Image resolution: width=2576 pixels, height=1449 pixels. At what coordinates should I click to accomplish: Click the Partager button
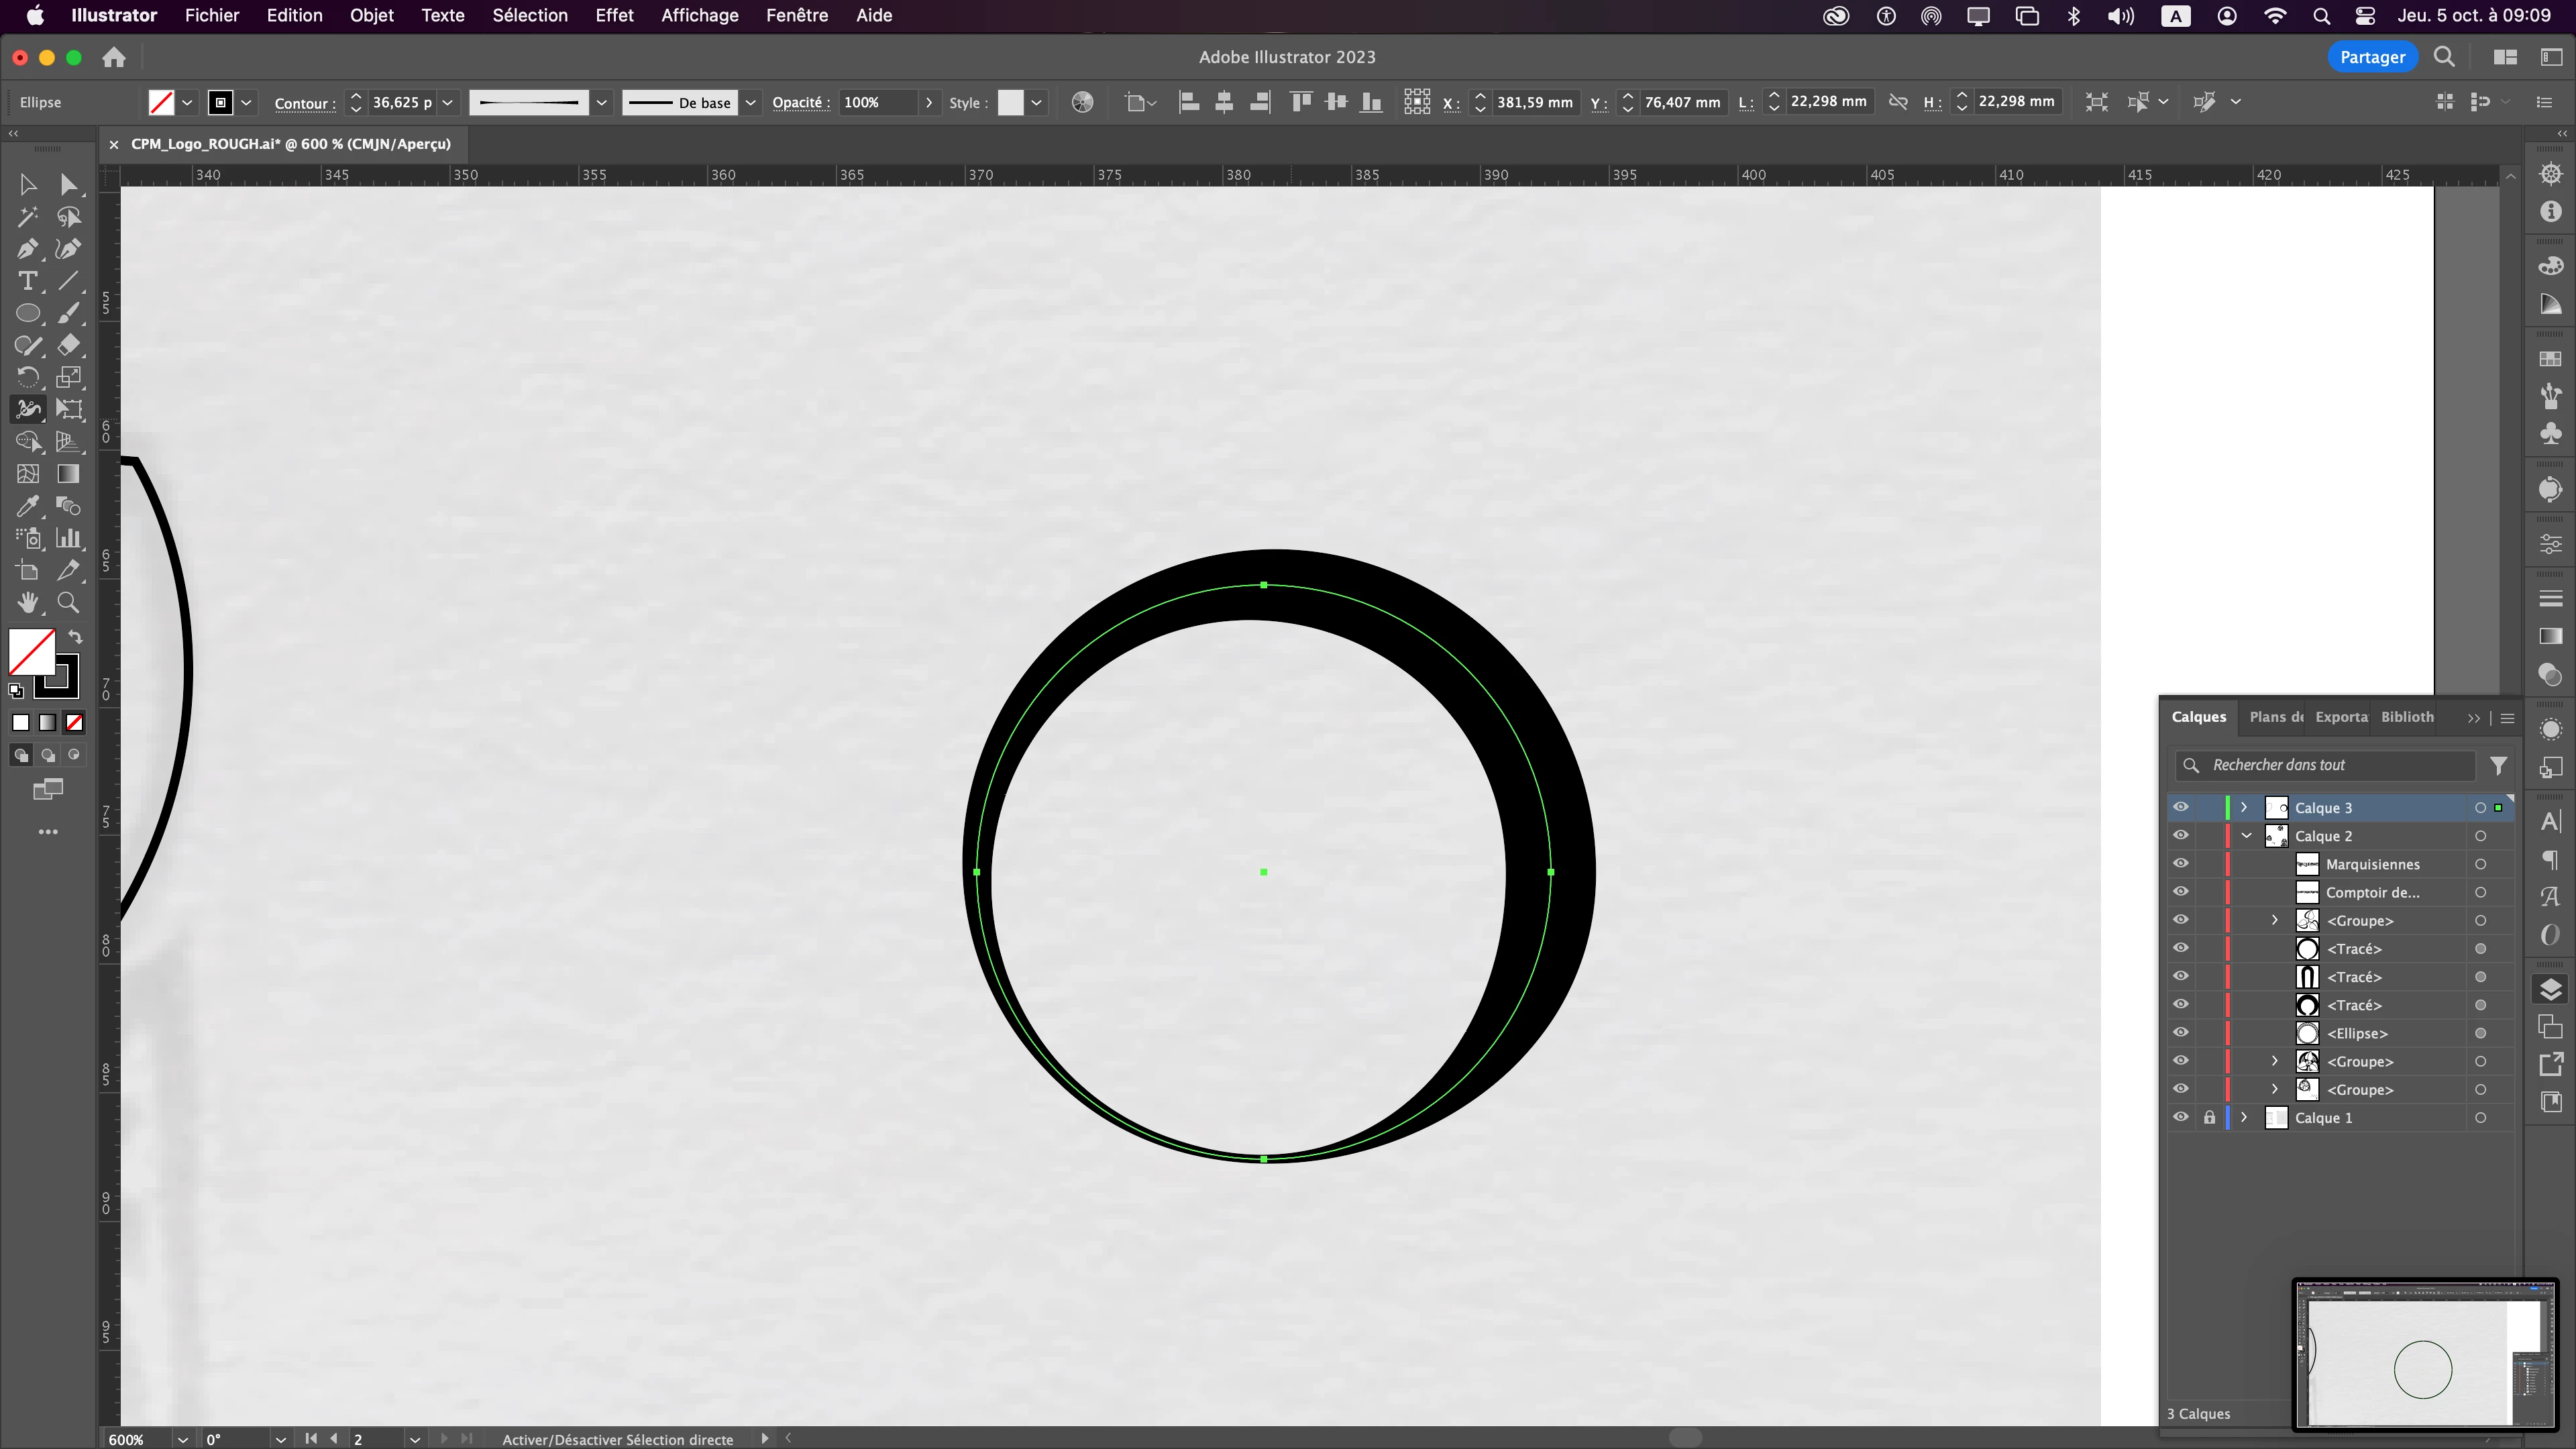2372,57
